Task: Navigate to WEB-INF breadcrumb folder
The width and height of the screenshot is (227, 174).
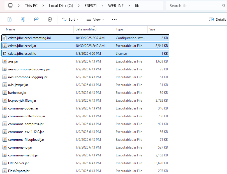Action: (116, 6)
